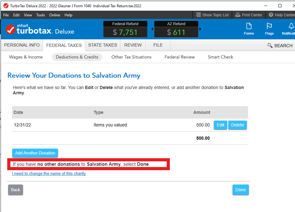Switch to STATE TAXES tab
The height and width of the screenshot is (212, 295).
[103, 45]
